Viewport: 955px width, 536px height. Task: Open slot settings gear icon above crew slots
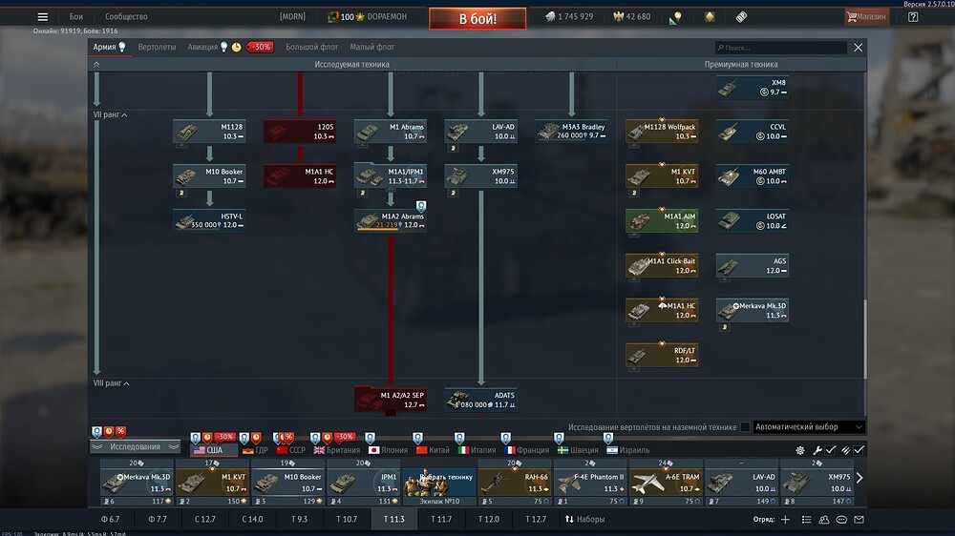click(800, 450)
